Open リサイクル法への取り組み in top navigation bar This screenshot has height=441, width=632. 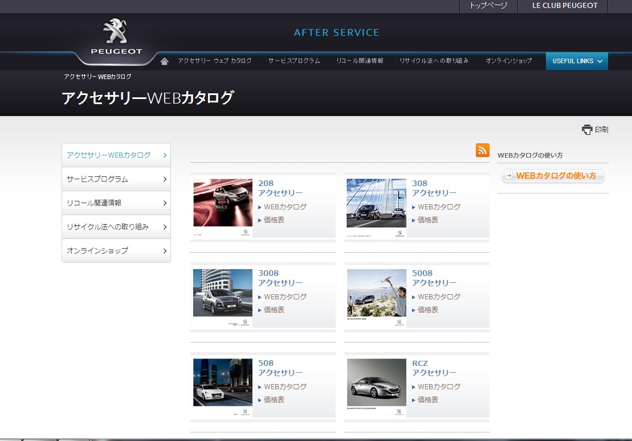(434, 61)
